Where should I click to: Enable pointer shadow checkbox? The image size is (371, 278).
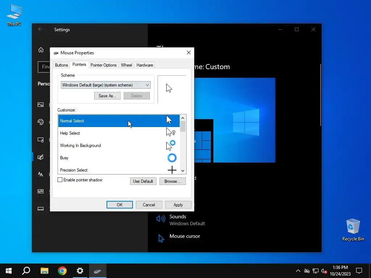[60, 180]
